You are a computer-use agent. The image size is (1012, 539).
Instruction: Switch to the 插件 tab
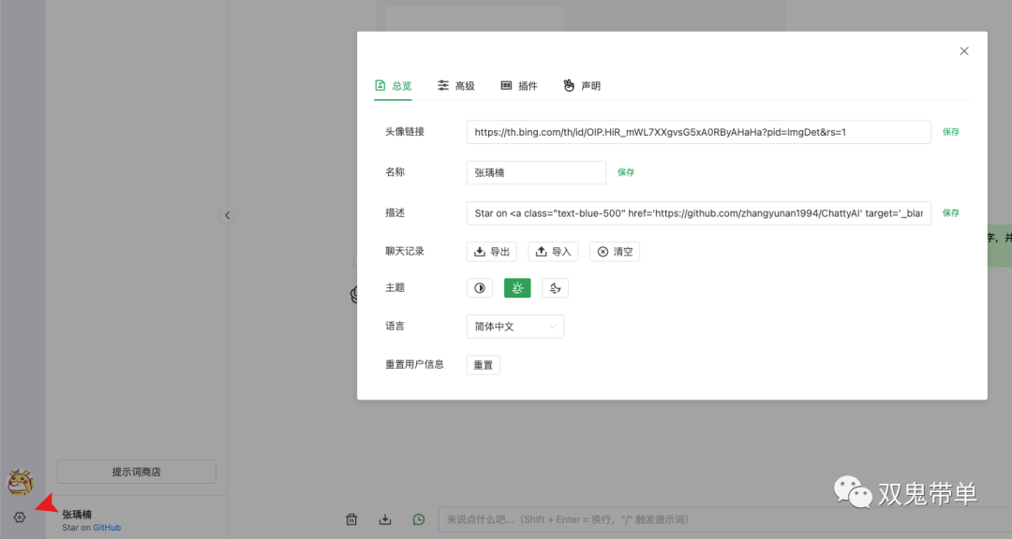pyautogui.click(x=519, y=85)
